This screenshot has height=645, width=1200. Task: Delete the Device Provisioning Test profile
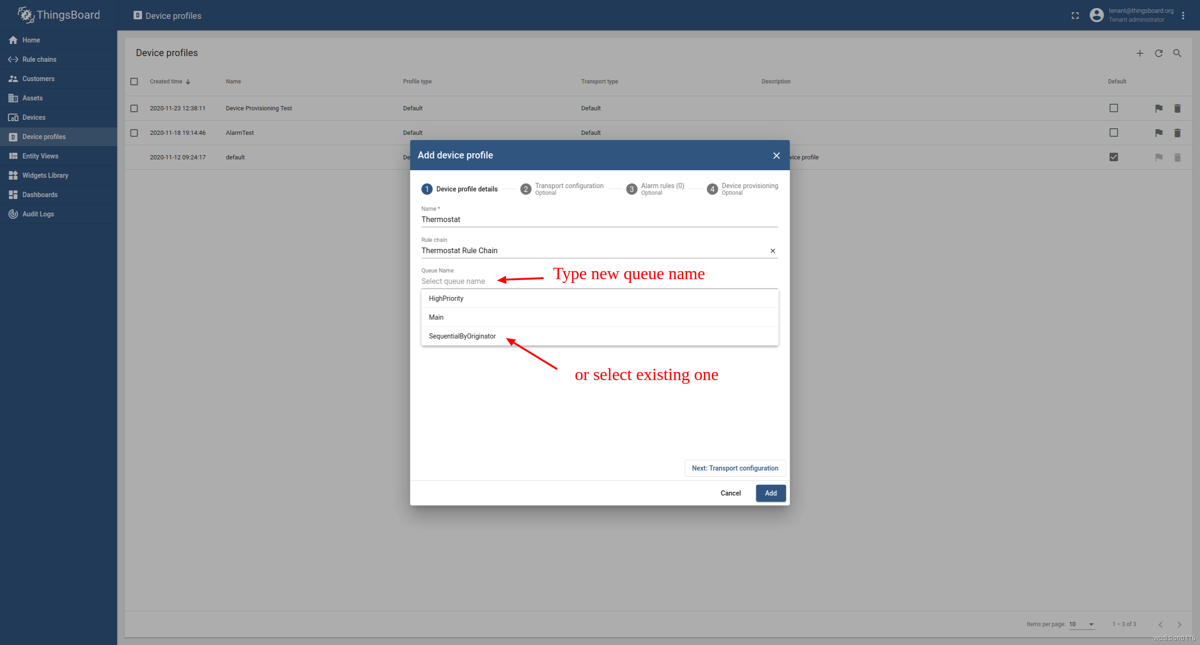click(x=1177, y=108)
